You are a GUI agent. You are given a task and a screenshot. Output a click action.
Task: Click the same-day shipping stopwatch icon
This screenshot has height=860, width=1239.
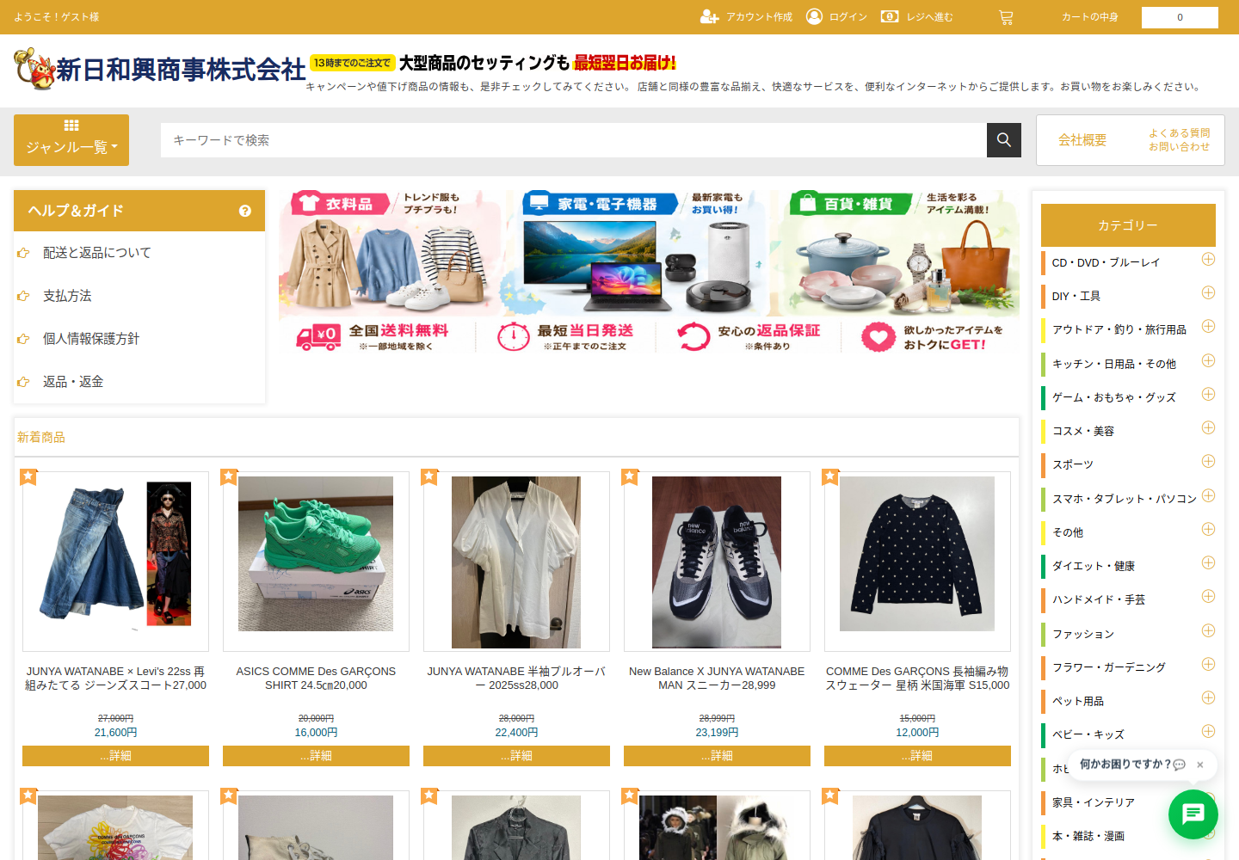(514, 336)
